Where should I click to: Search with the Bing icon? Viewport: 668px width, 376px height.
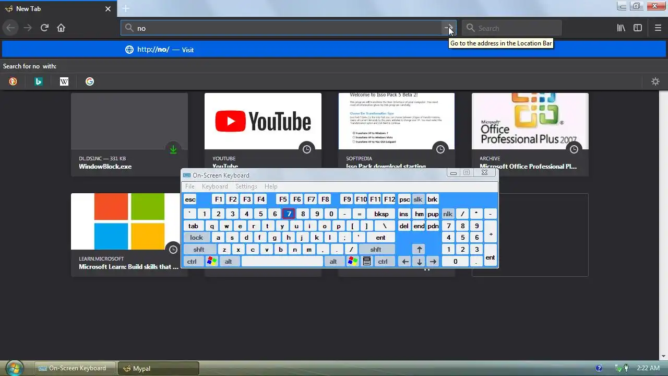tap(39, 81)
